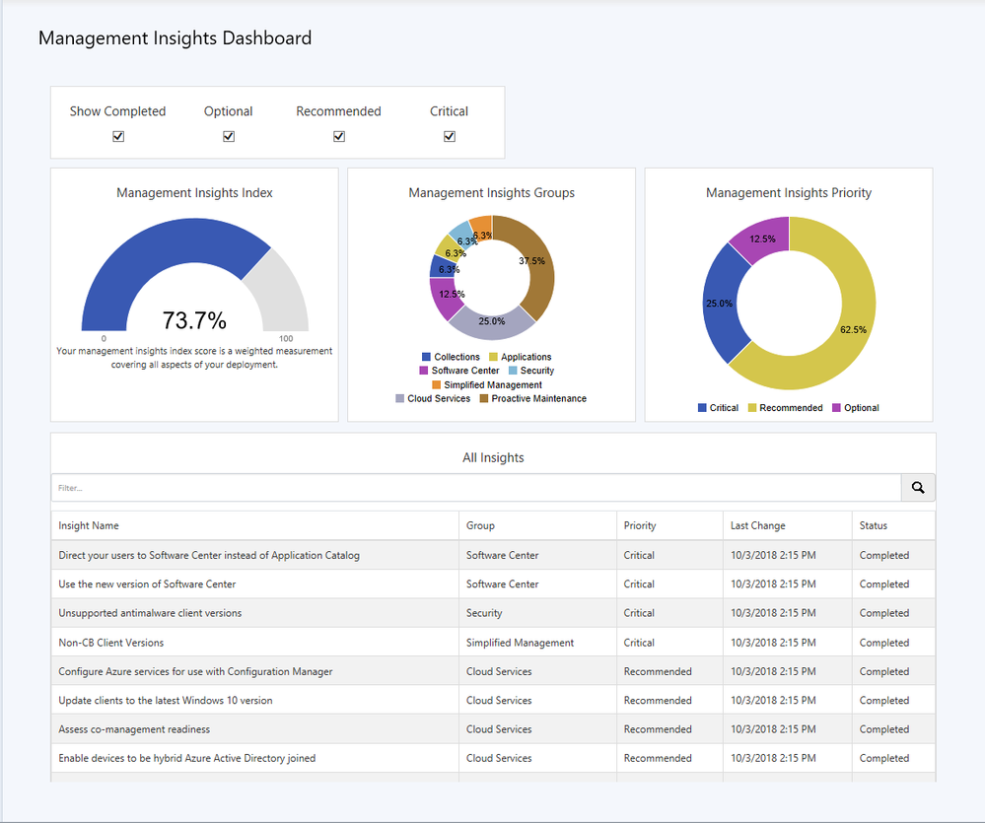Disable the Recommended checkbox
The height and width of the screenshot is (823, 985).
[339, 137]
